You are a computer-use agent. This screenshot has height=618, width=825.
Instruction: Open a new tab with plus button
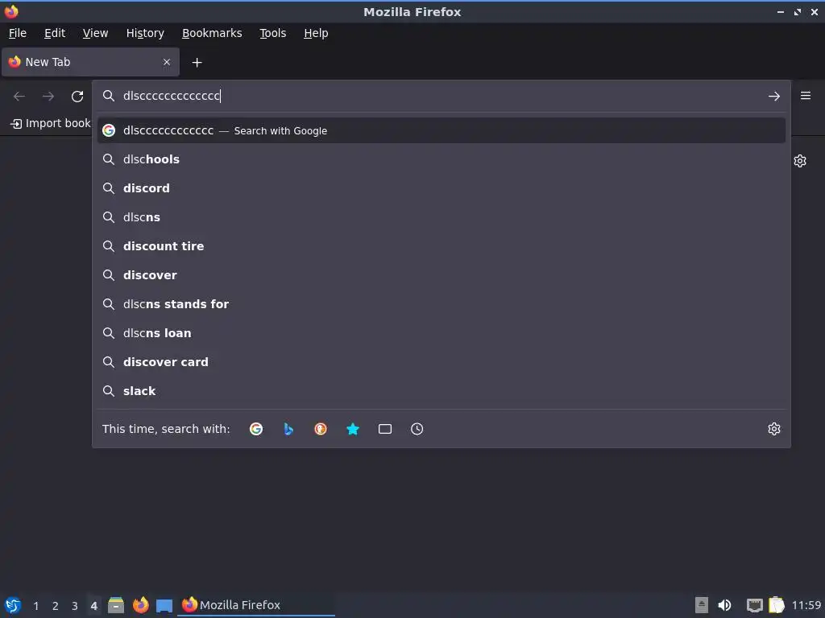pos(197,63)
